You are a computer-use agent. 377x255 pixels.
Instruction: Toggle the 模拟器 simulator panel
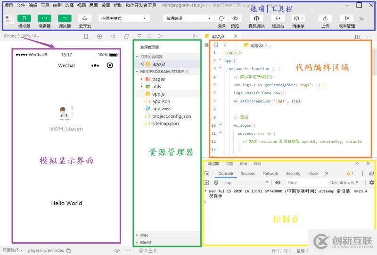[24, 18]
